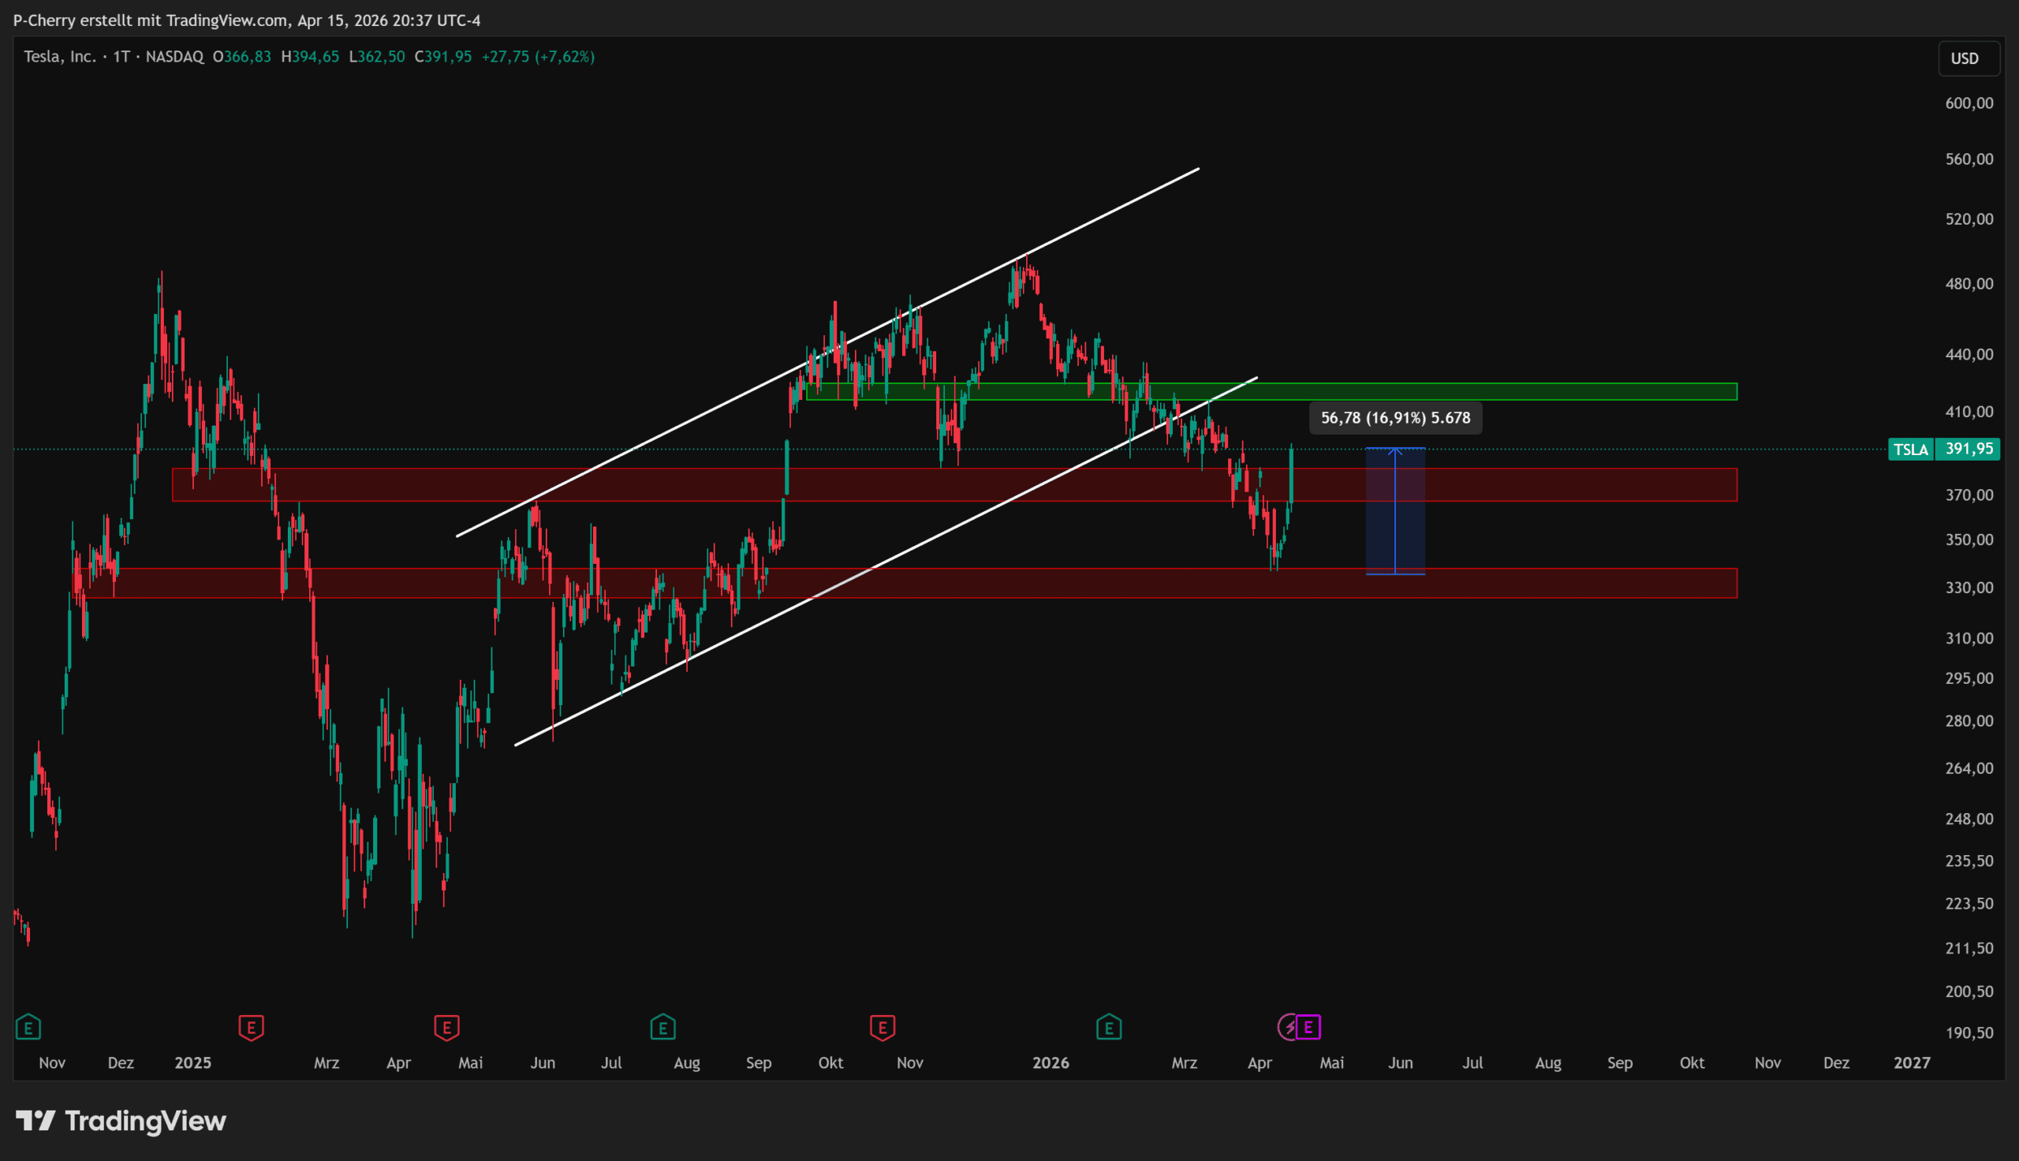The width and height of the screenshot is (2019, 1161).
Task: Select the green horizontal resistance zone
Action: click(1514, 391)
